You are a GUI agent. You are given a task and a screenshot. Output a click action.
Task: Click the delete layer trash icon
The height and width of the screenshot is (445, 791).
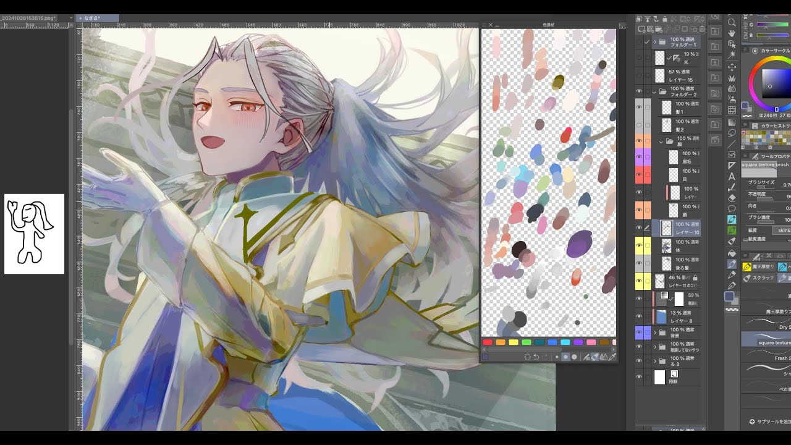click(x=702, y=29)
